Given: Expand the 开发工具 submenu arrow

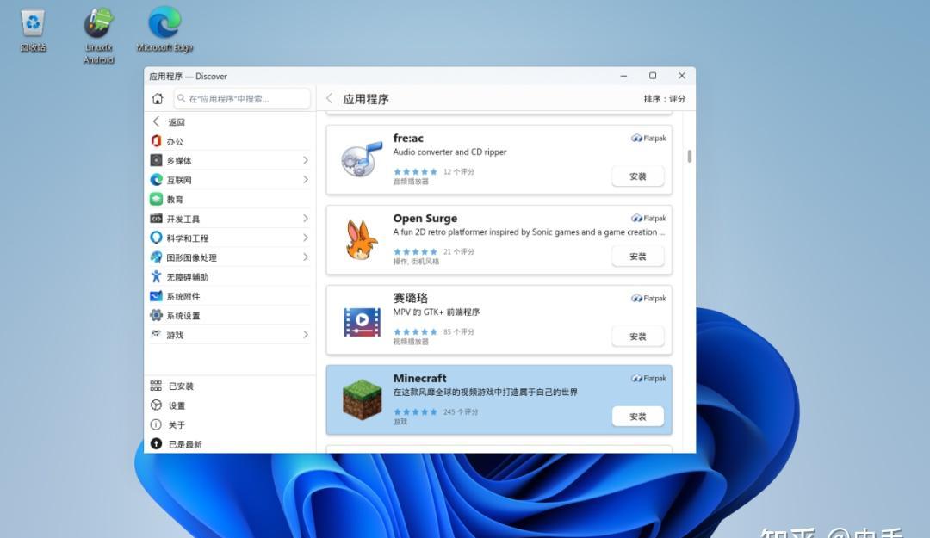Looking at the screenshot, I should [x=306, y=219].
